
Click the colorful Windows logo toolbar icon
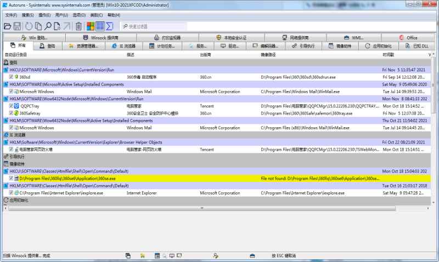91,26
